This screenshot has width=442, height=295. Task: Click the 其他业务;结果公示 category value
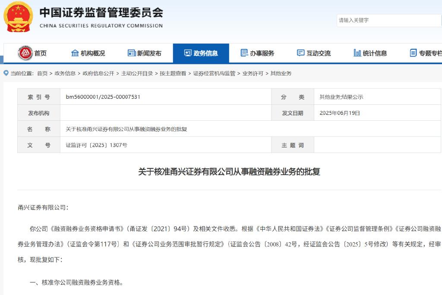341,97
